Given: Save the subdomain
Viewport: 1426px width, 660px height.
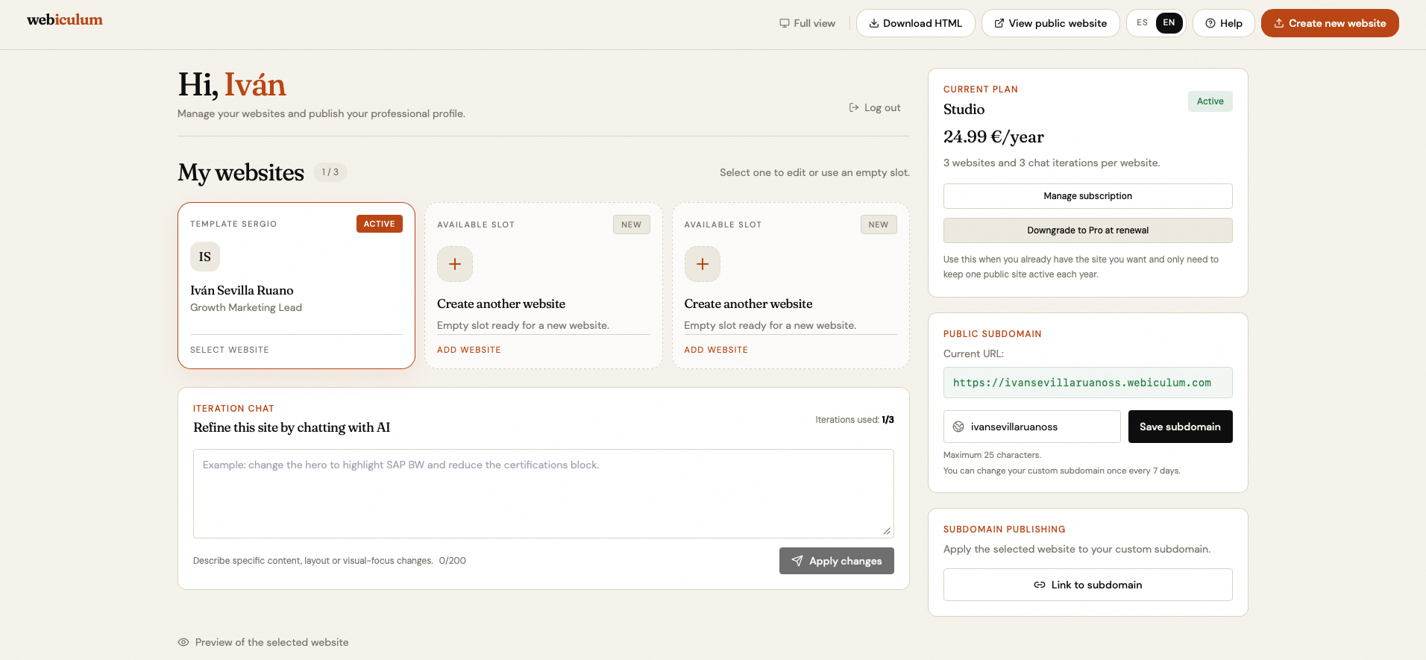Looking at the screenshot, I should [x=1181, y=427].
